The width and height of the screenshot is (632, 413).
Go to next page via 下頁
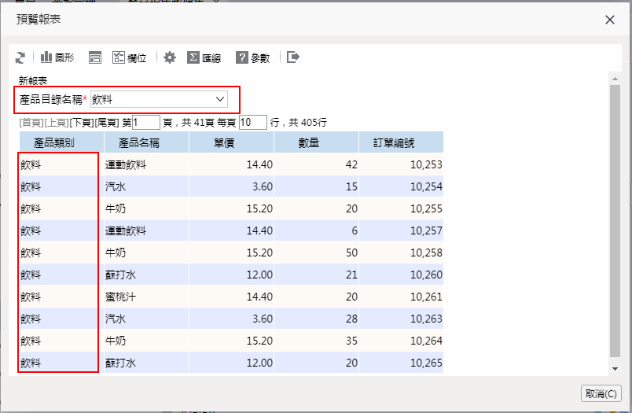tap(81, 123)
